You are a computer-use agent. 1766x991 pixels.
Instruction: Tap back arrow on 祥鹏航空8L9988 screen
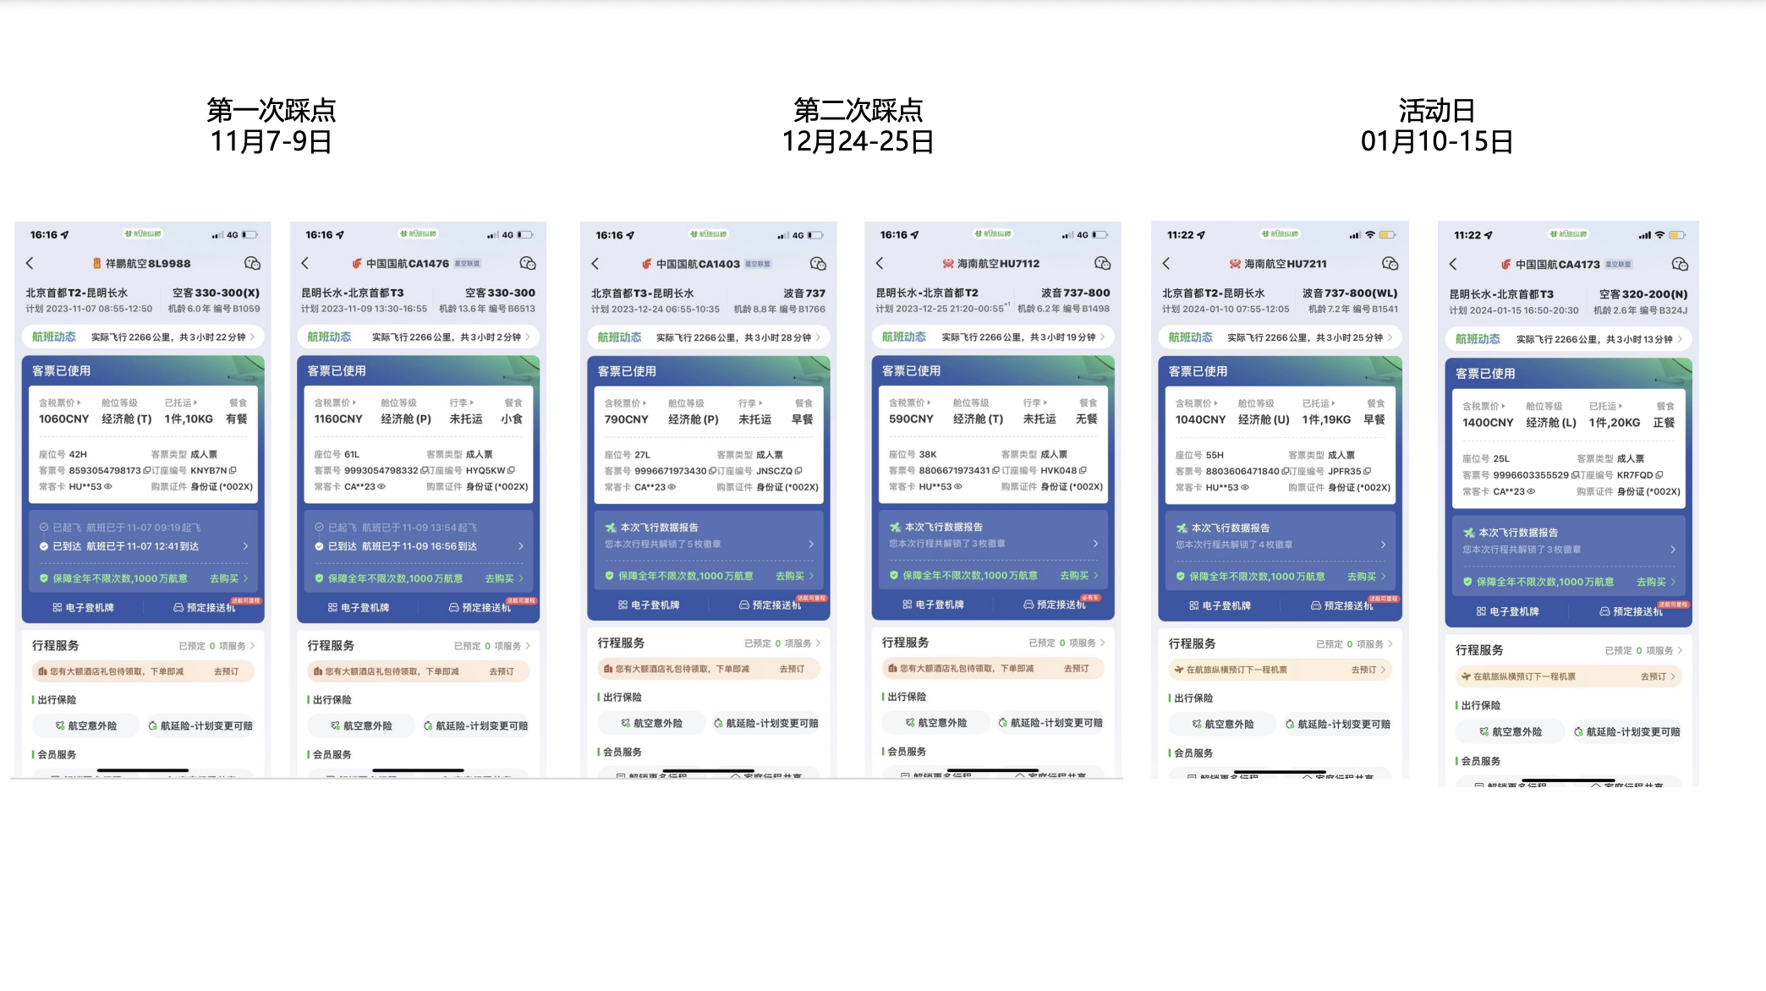[x=30, y=263]
